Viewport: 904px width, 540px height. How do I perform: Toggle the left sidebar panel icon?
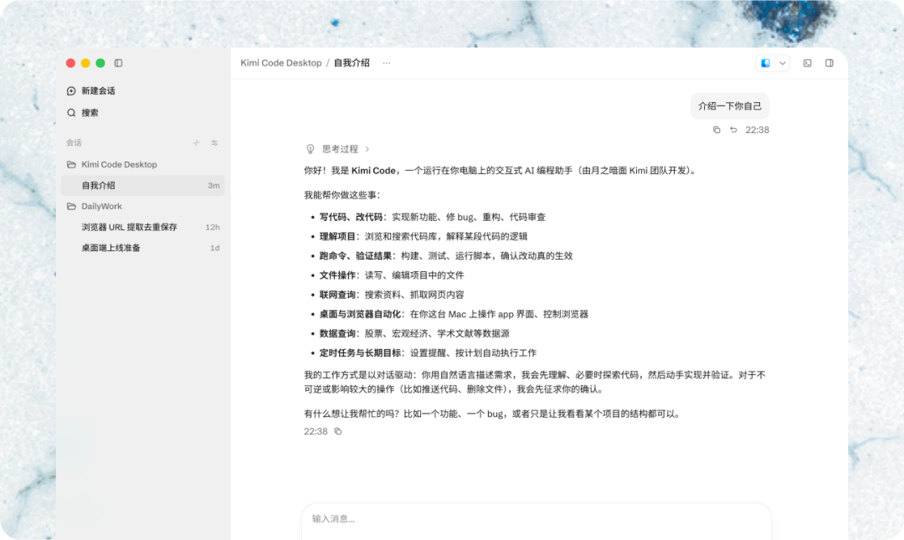[x=118, y=63]
